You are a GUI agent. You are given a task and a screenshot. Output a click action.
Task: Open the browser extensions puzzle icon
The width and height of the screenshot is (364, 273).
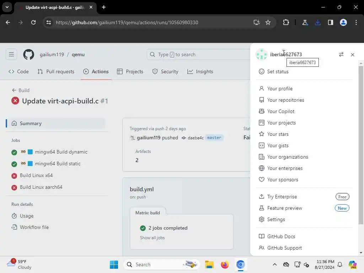pyautogui.click(x=286, y=22)
